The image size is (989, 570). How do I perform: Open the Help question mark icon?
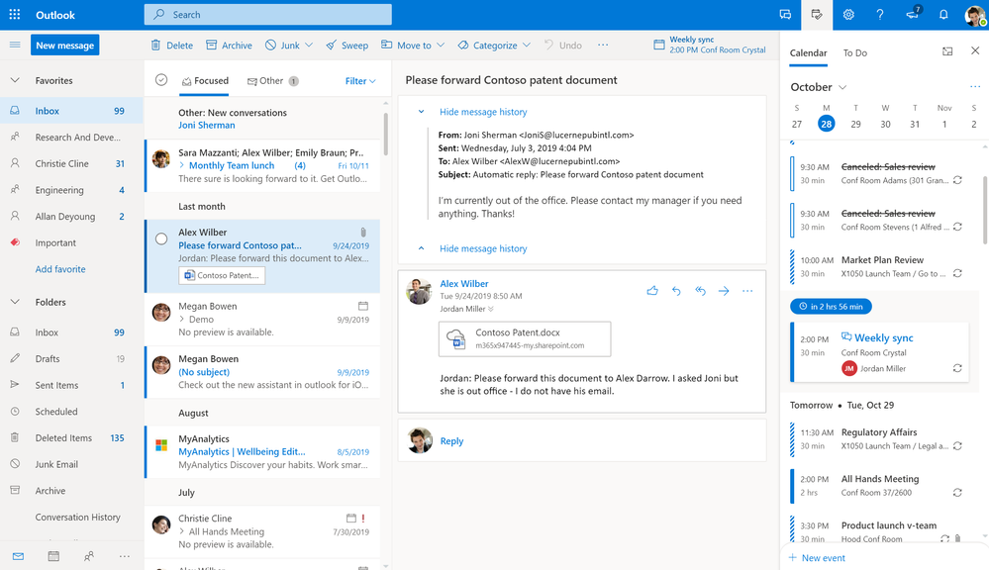(x=880, y=15)
